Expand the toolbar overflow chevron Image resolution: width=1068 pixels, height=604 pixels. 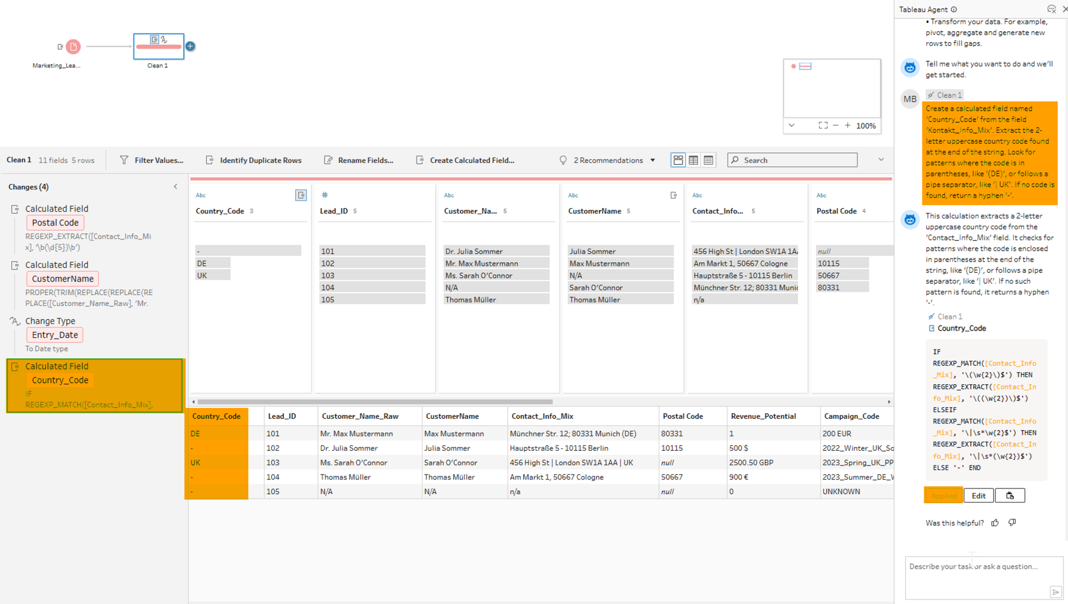pos(881,159)
